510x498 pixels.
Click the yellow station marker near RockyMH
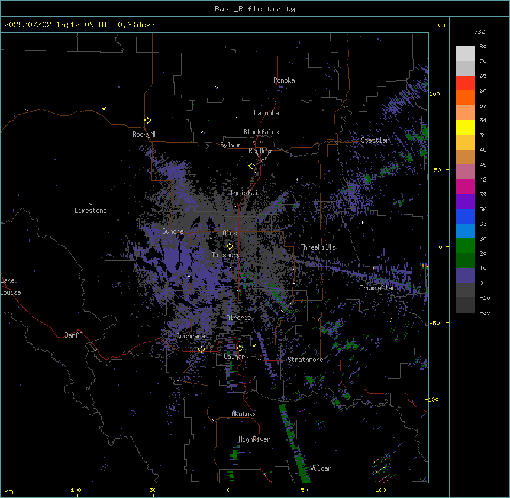(x=147, y=121)
